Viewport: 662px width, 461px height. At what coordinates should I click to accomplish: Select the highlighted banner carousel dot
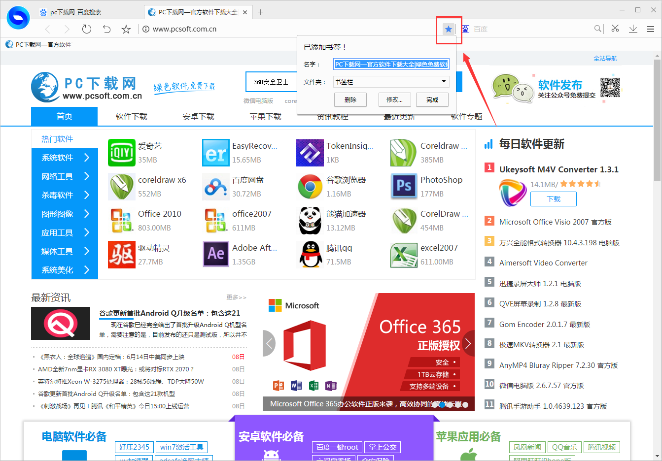(x=442, y=405)
